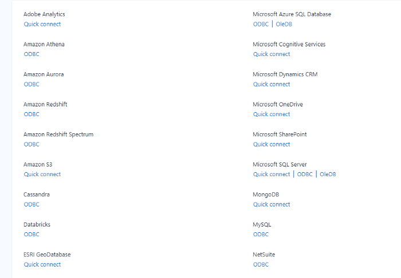The height and width of the screenshot is (278, 401).
Task: Open ODBC for Amazon Redshift Spectrum
Action: [32, 144]
